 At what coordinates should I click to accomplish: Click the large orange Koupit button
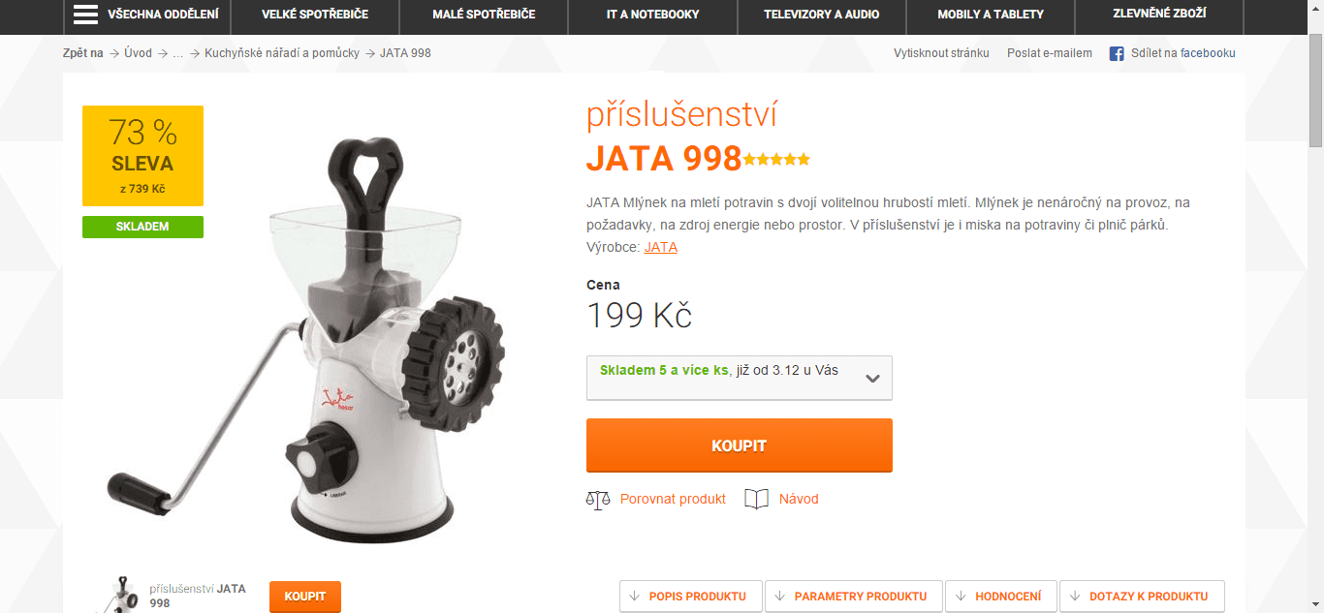739,445
